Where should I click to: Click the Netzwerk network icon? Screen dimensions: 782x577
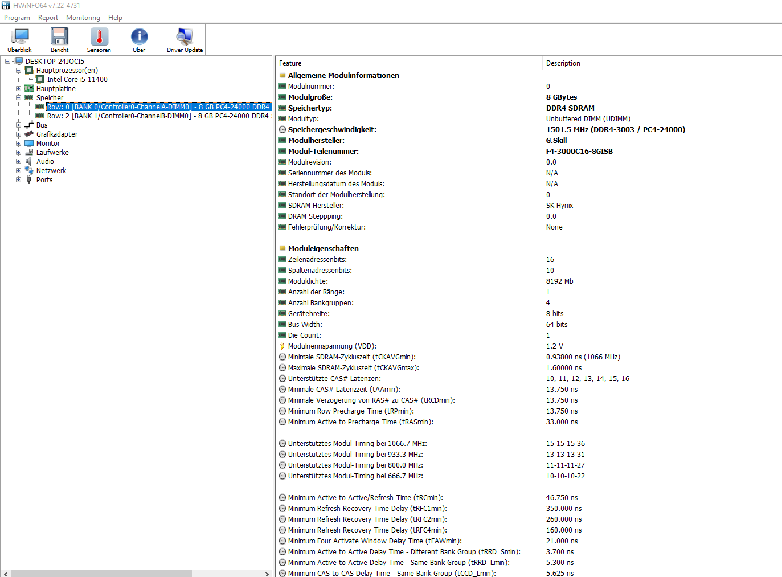(29, 170)
